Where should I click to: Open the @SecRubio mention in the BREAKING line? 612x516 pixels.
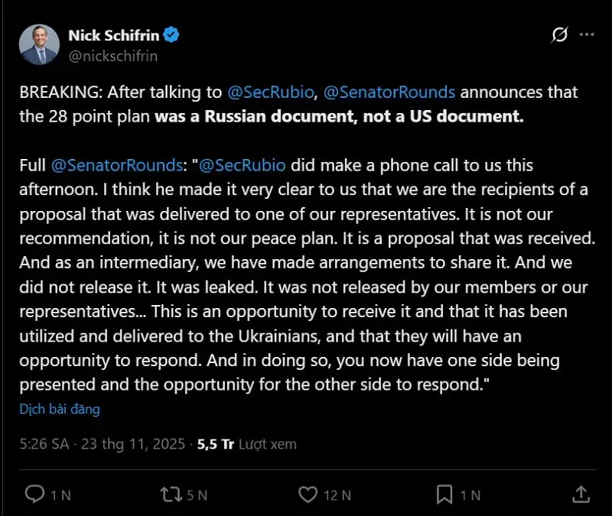272,92
